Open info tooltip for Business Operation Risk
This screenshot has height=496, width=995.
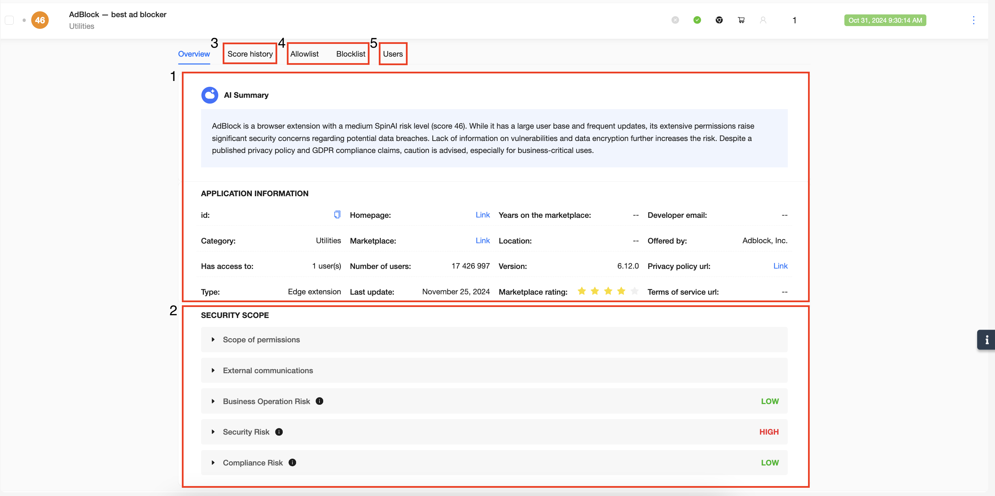[319, 401]
